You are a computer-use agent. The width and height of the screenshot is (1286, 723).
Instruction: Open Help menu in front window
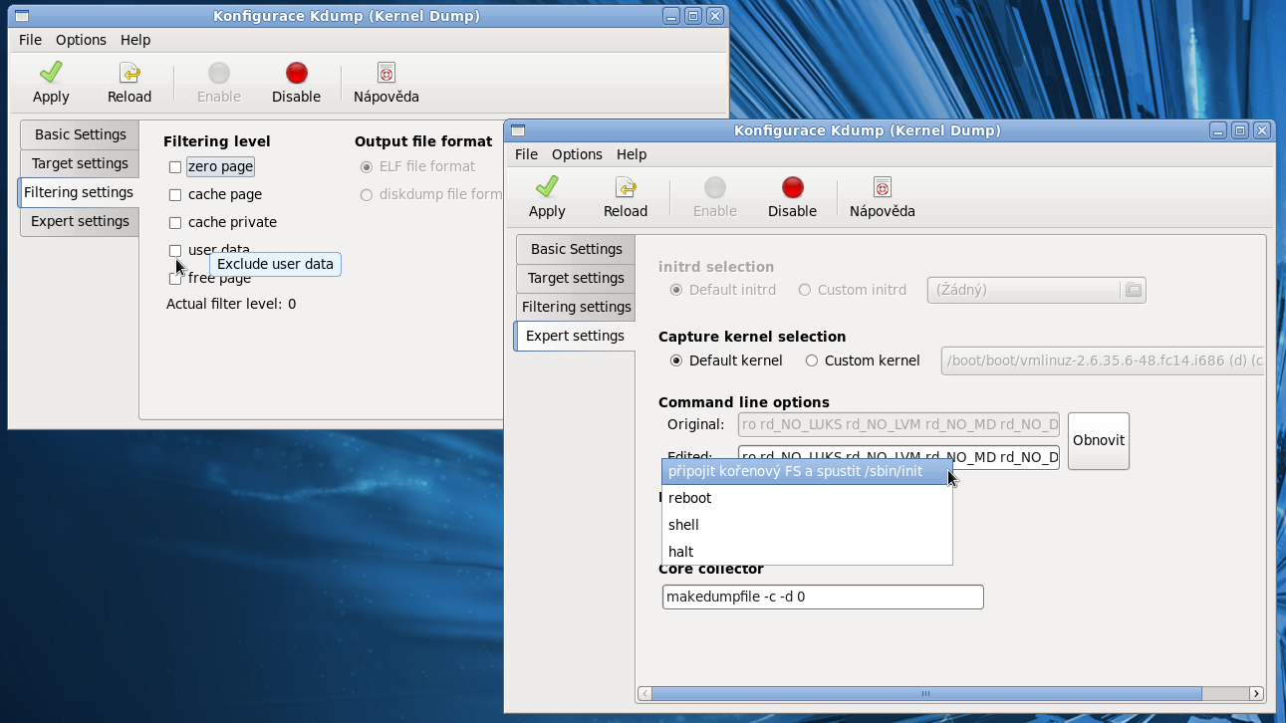pyautogui.click(x=632, y=154)
